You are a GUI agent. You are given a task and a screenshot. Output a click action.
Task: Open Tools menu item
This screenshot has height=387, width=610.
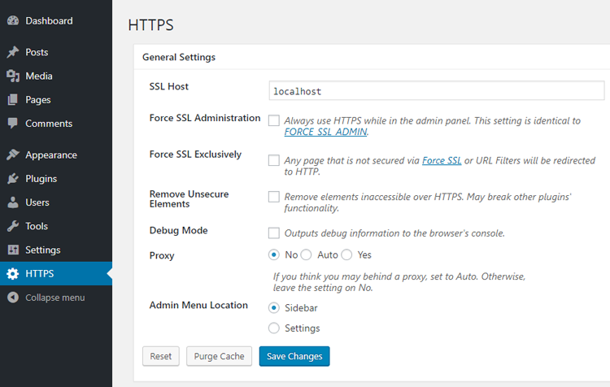click(x=36, y=226)
